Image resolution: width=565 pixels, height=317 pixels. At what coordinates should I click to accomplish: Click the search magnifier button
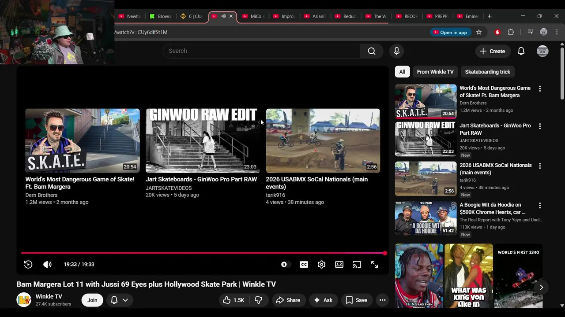pos(372,51)
